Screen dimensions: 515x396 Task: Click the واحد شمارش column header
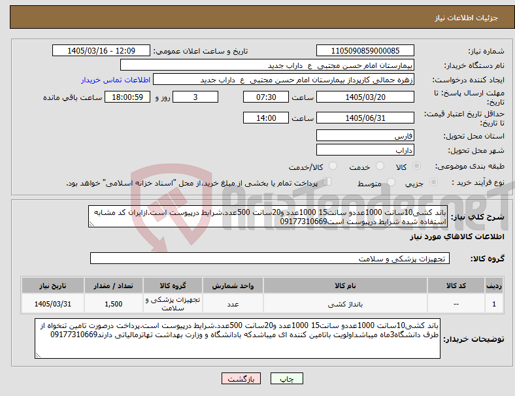pyautogui.click(x=233, y=286)
